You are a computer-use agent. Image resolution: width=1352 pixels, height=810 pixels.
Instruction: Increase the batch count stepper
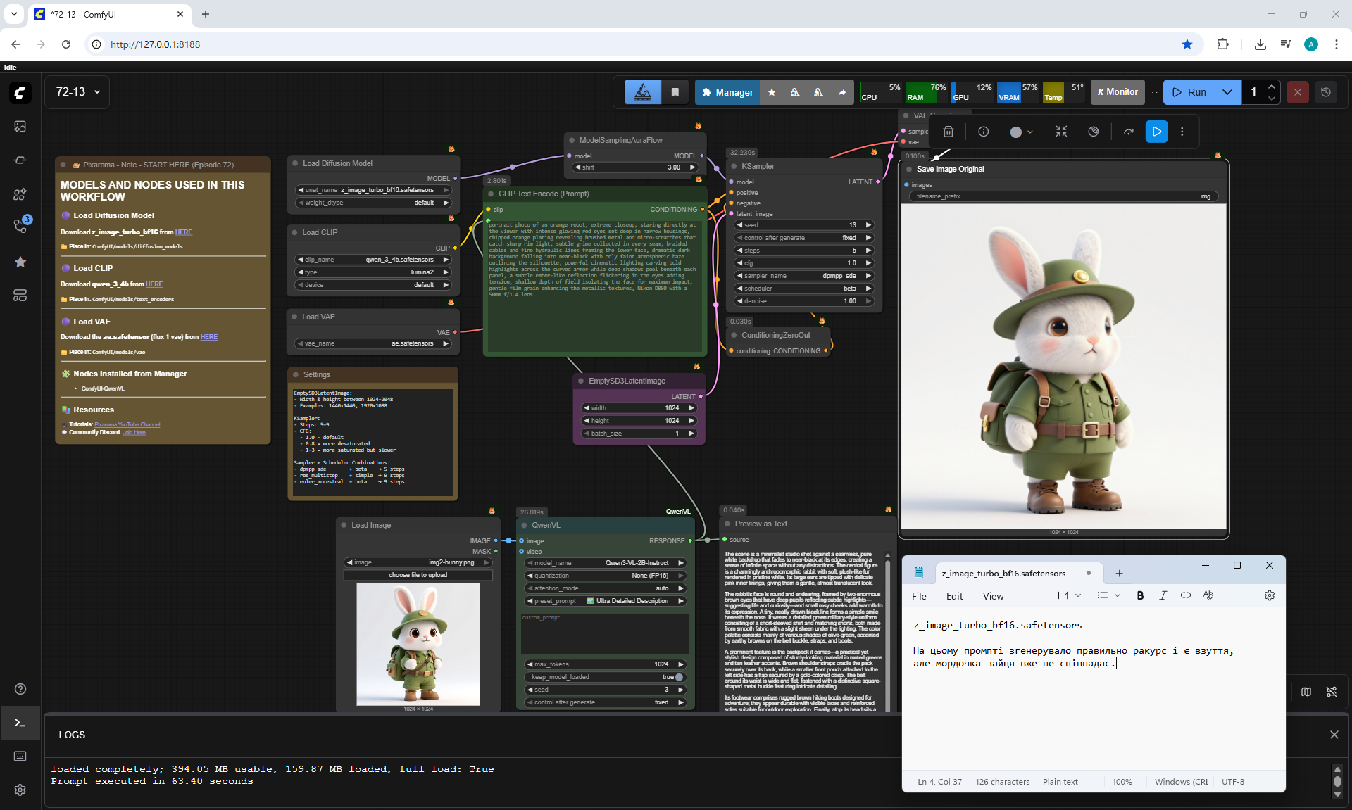pos(1271,87)
